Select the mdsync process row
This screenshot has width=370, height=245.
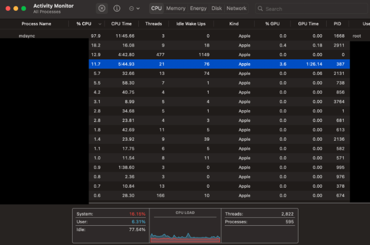[185, 36]
